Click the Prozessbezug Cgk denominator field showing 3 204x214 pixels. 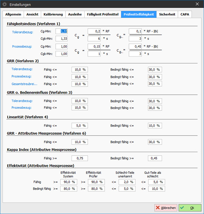point(135,54)
